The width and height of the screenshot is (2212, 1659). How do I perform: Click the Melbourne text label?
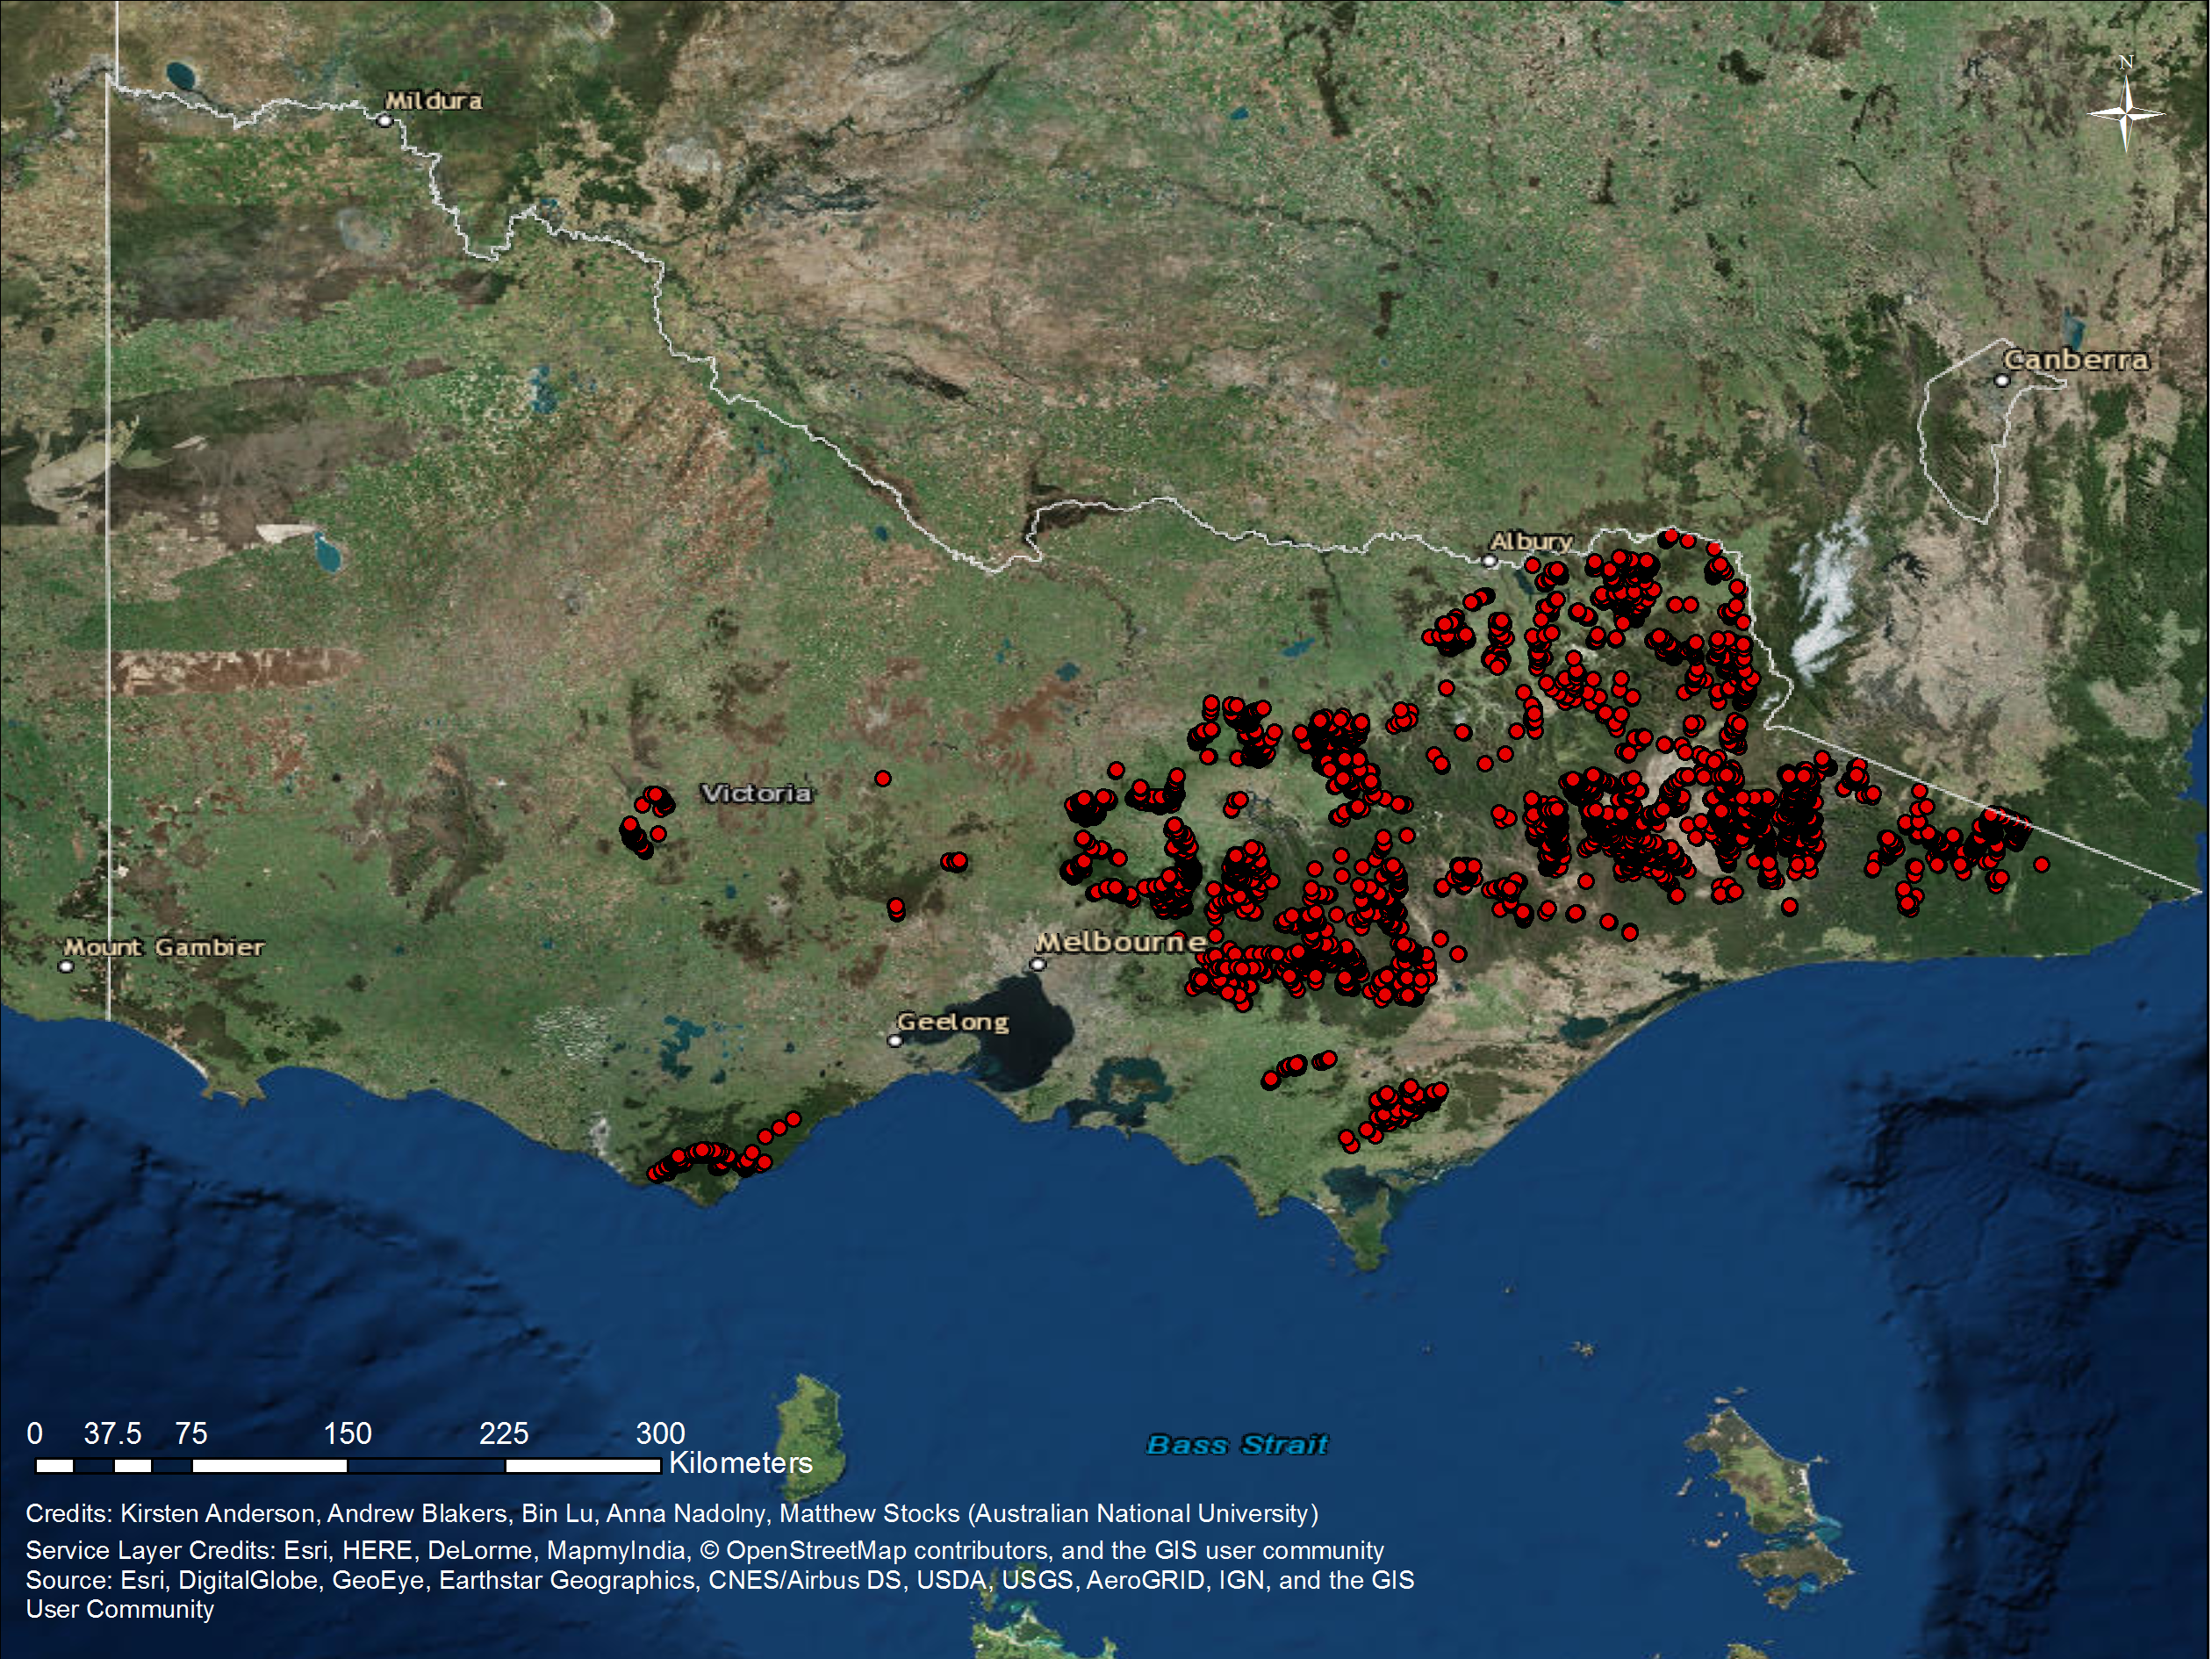pos(1120,942)
